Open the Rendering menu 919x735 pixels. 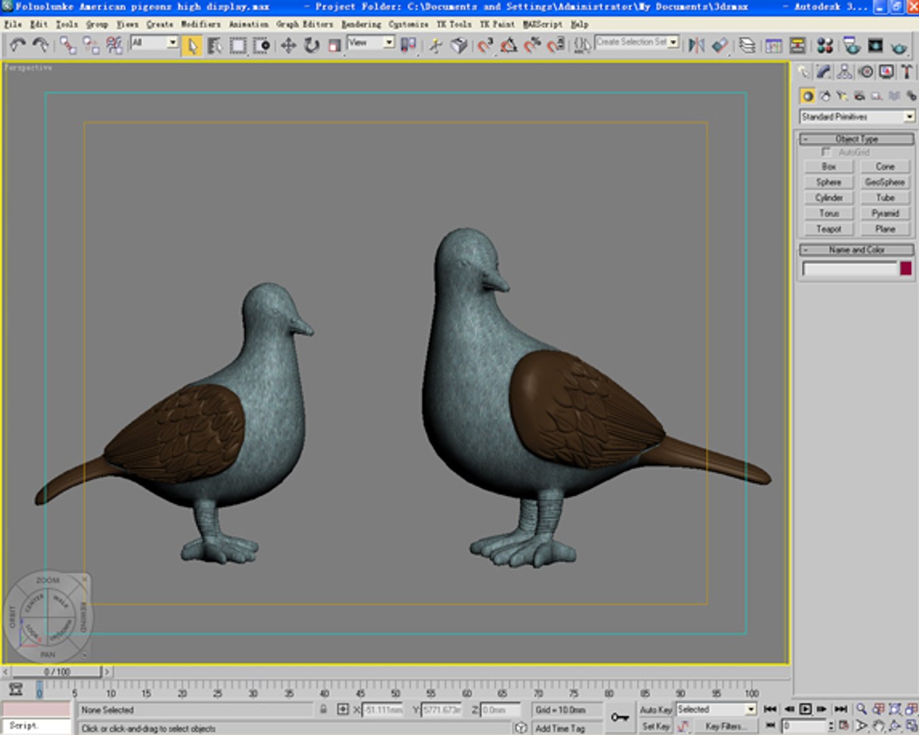click(x=361, y=24)
